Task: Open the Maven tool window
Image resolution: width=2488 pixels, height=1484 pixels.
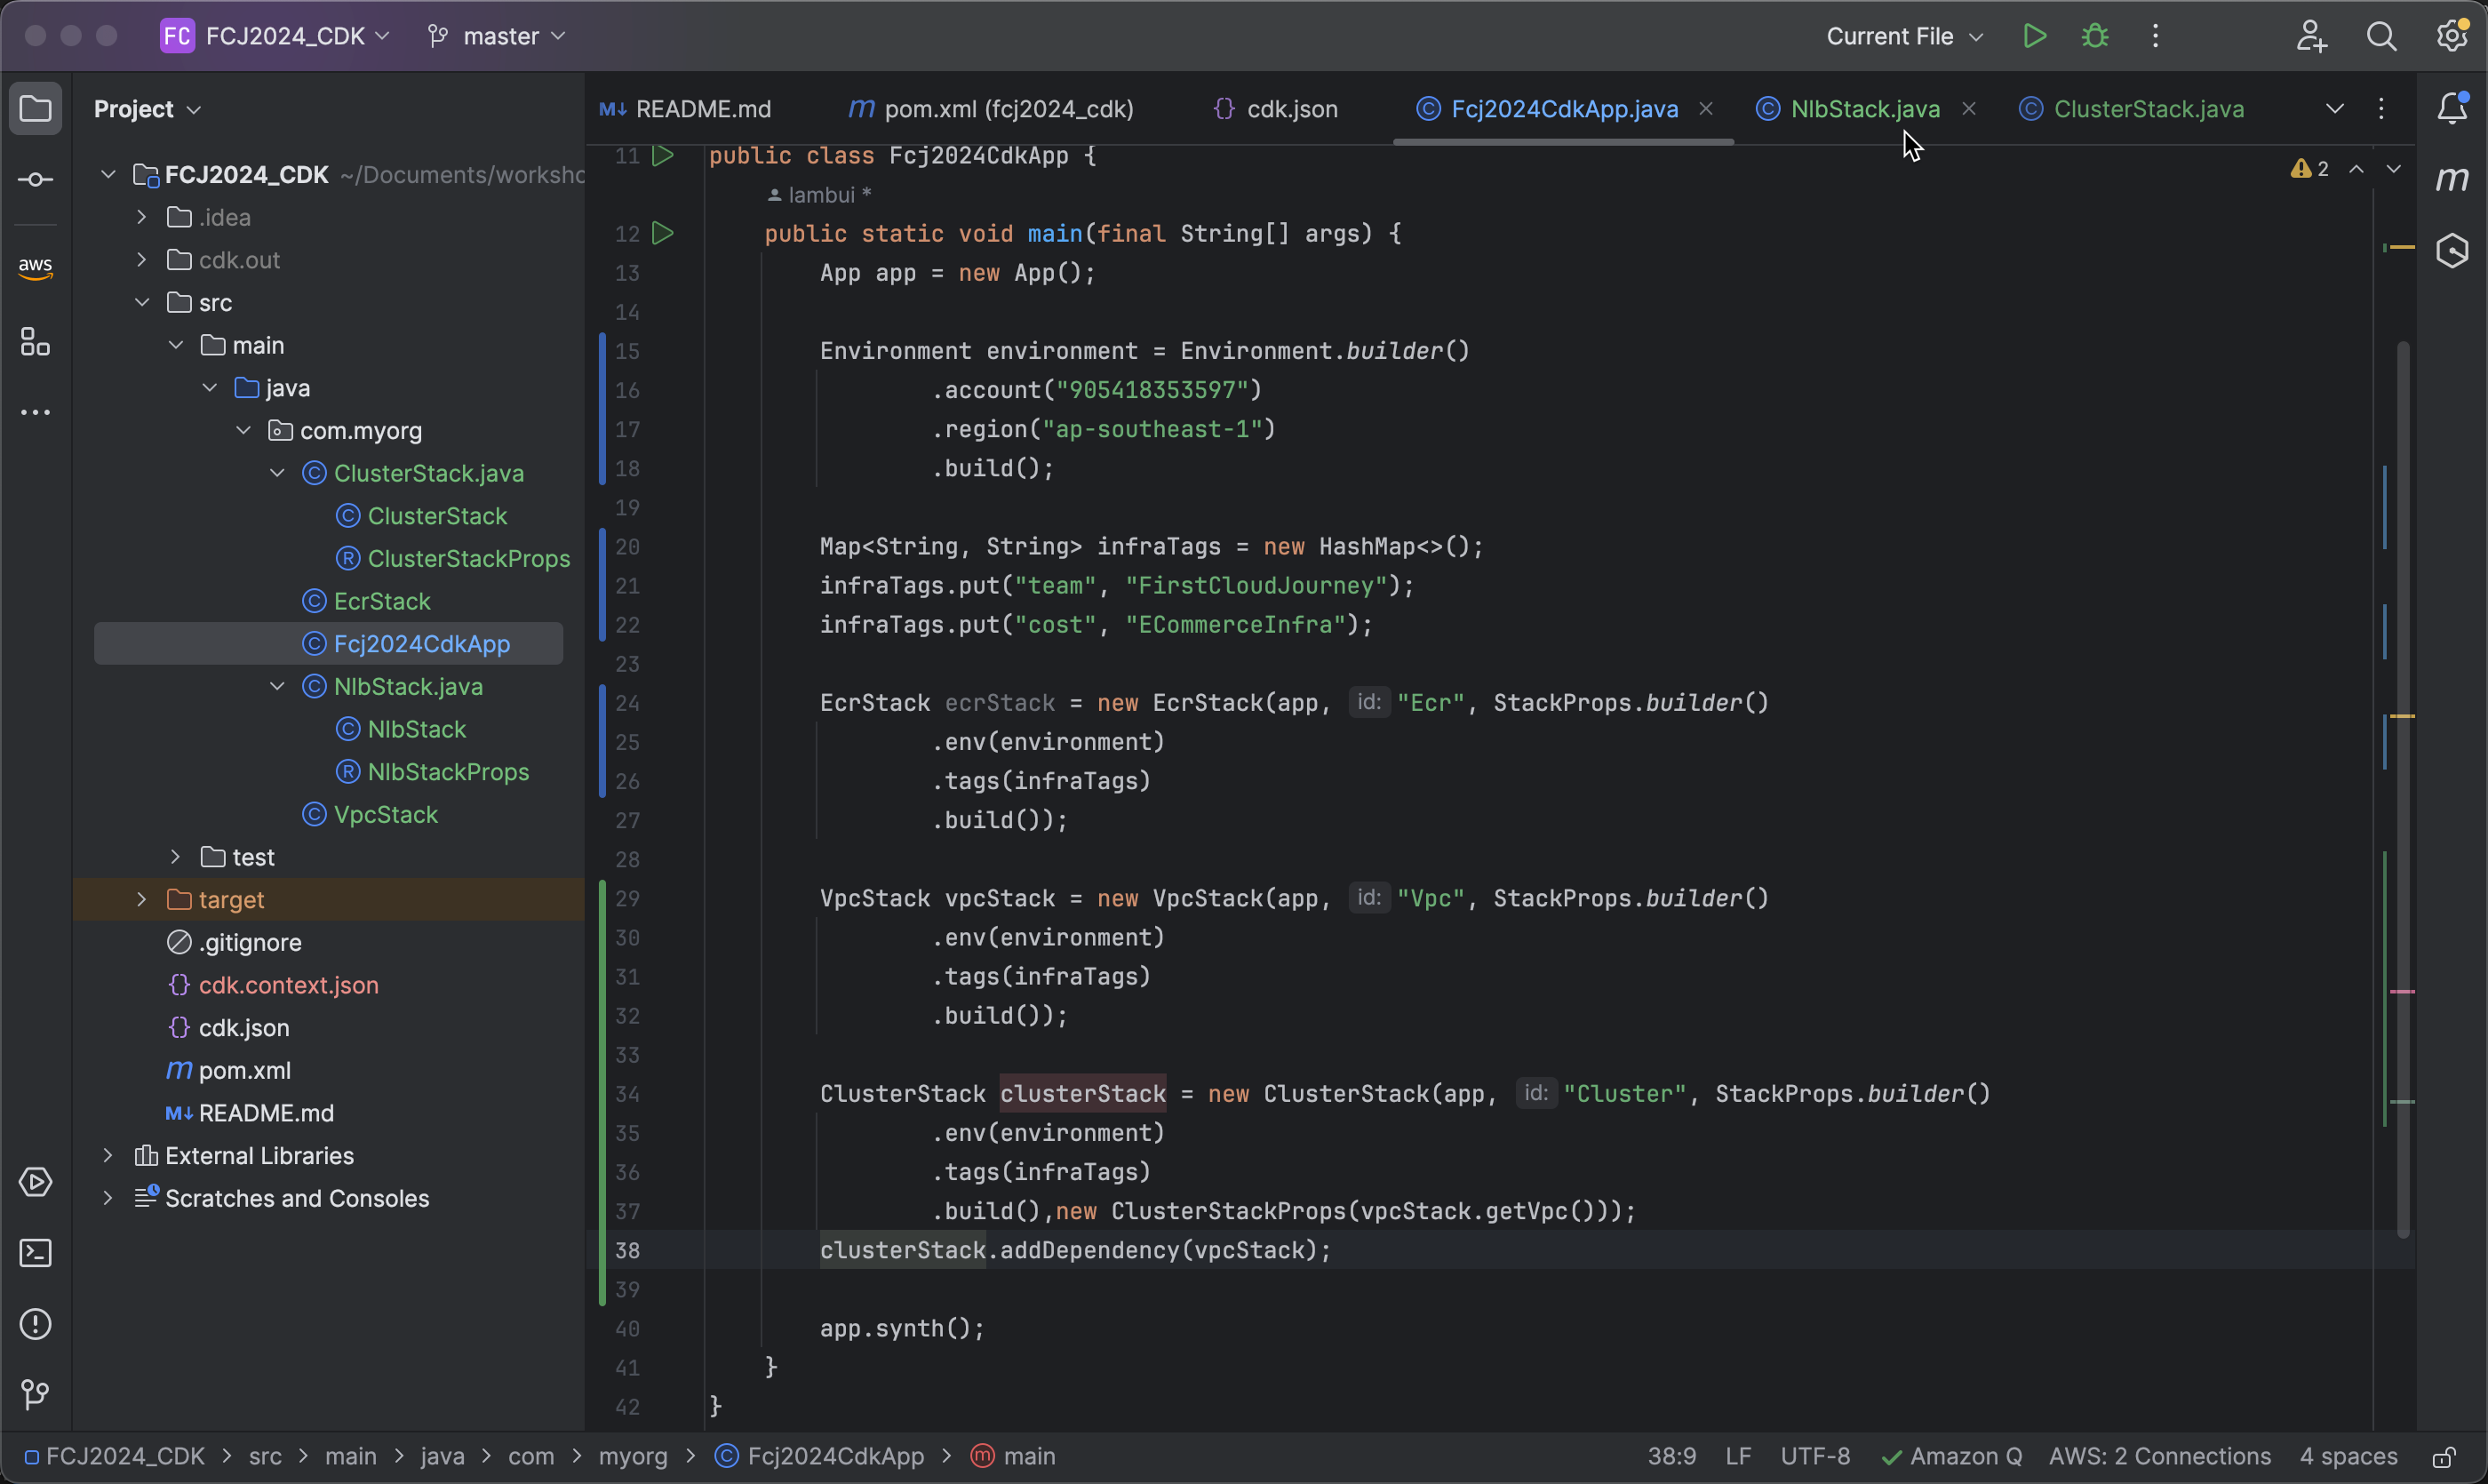Action: coord(2453,179)
